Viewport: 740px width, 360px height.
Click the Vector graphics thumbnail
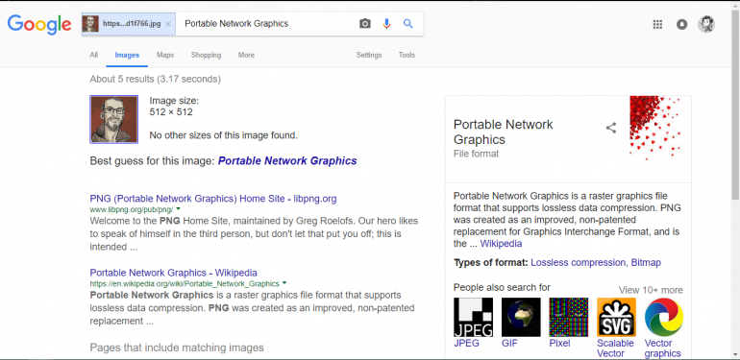click(663, 317)
